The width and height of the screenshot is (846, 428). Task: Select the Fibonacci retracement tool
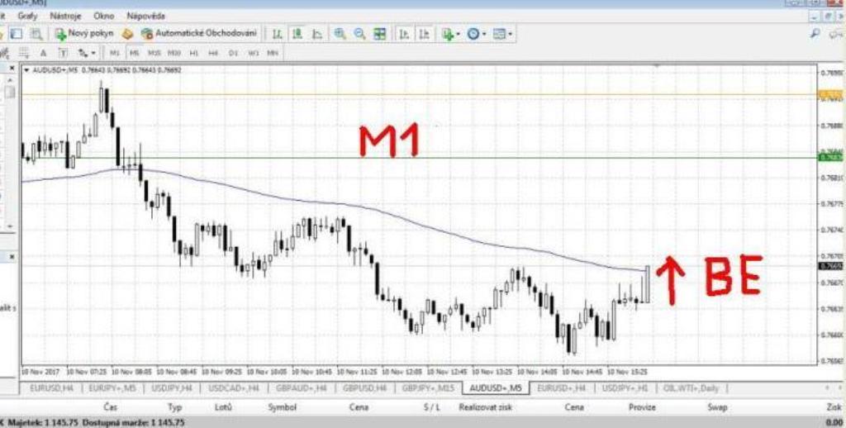pyautogui.click(x=24, y=53)
